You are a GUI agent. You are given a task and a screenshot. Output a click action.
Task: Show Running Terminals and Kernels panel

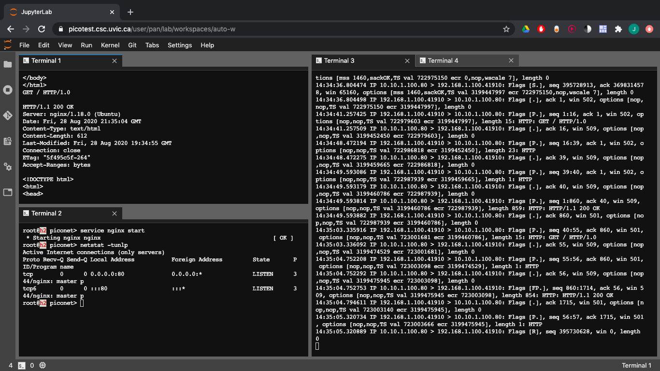click(8, 90)
